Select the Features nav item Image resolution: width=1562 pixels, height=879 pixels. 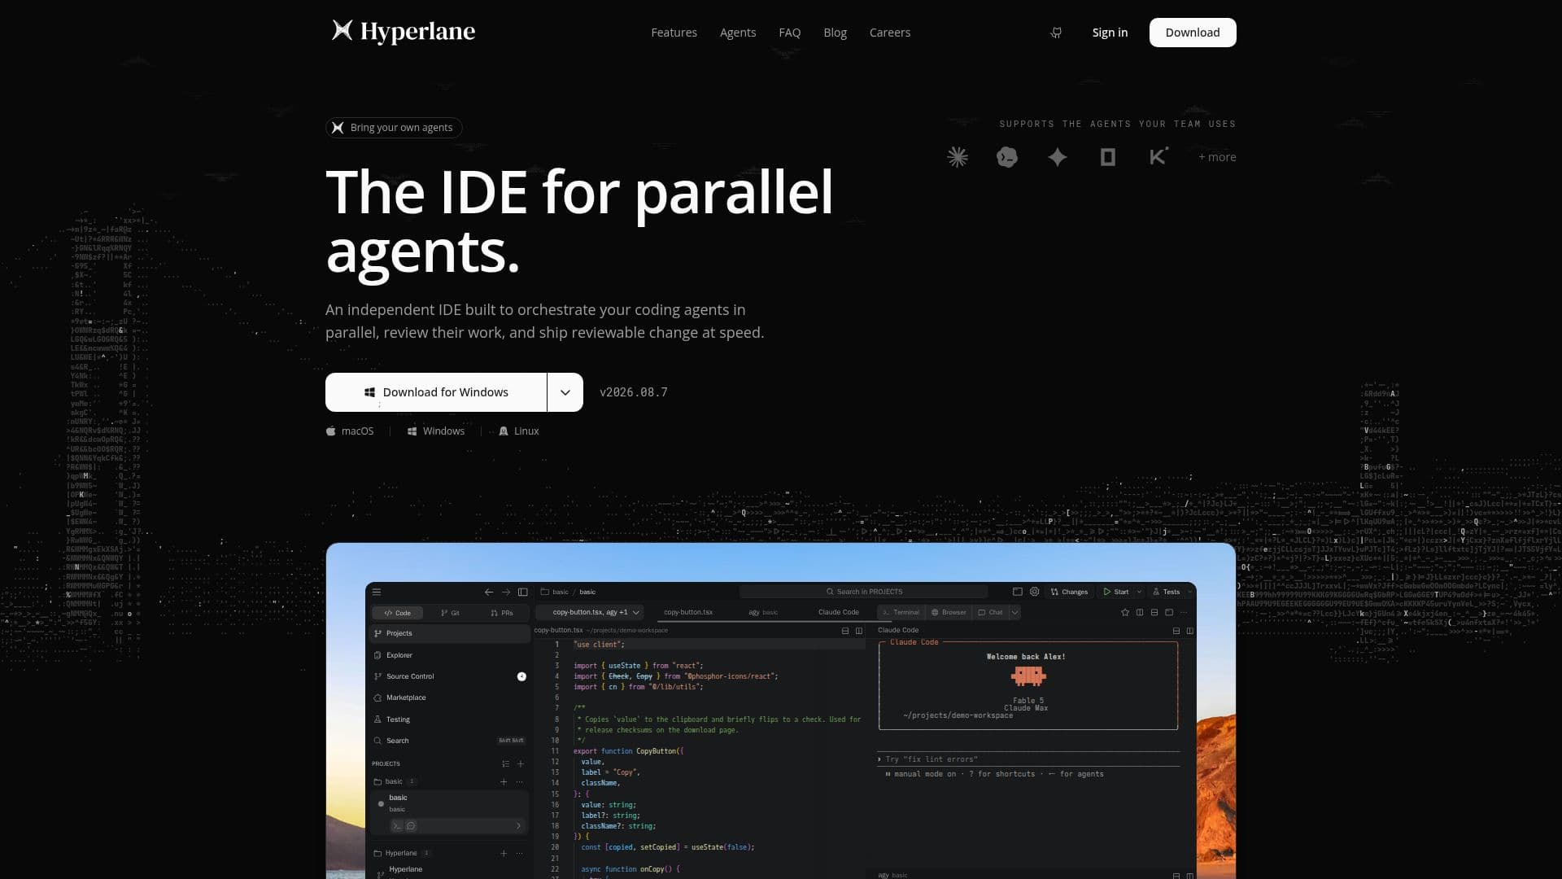674,33
